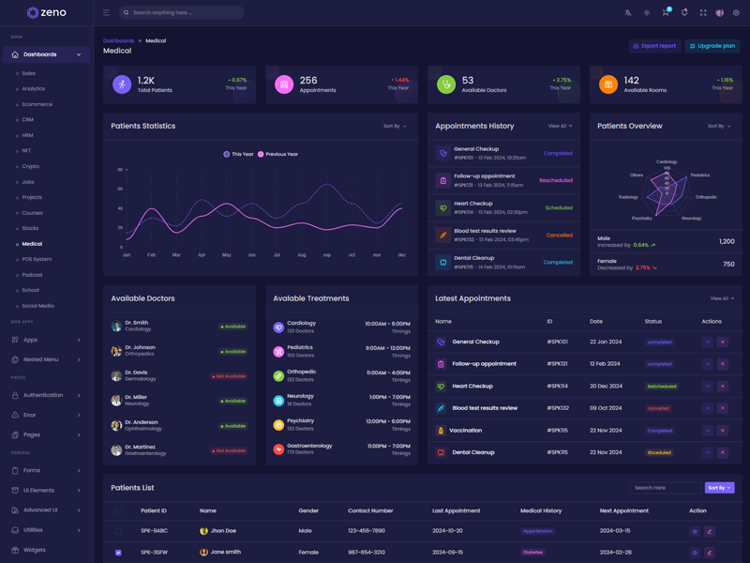
Task: Switch theme with the sun icon
Action: coord(647,13)
